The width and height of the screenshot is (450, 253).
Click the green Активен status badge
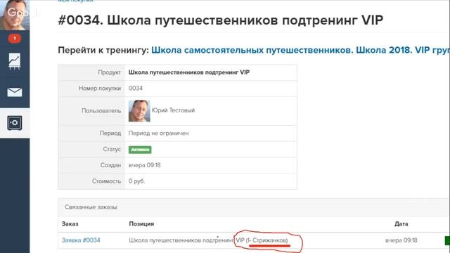pyautogui.click(x=140, y=150)
